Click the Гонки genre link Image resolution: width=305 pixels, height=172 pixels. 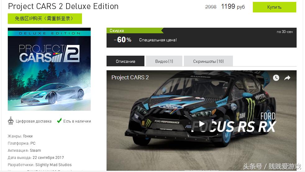(28, 136)
